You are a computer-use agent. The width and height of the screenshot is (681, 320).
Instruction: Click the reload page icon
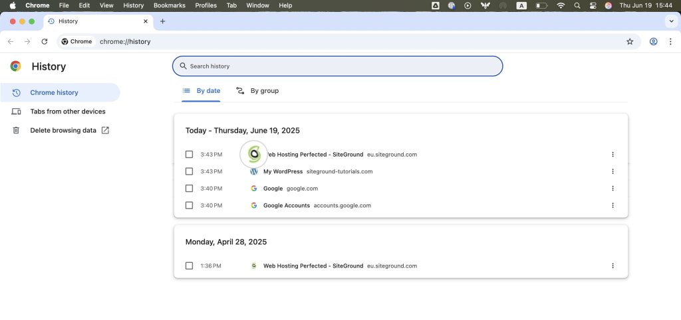[45, 42]
